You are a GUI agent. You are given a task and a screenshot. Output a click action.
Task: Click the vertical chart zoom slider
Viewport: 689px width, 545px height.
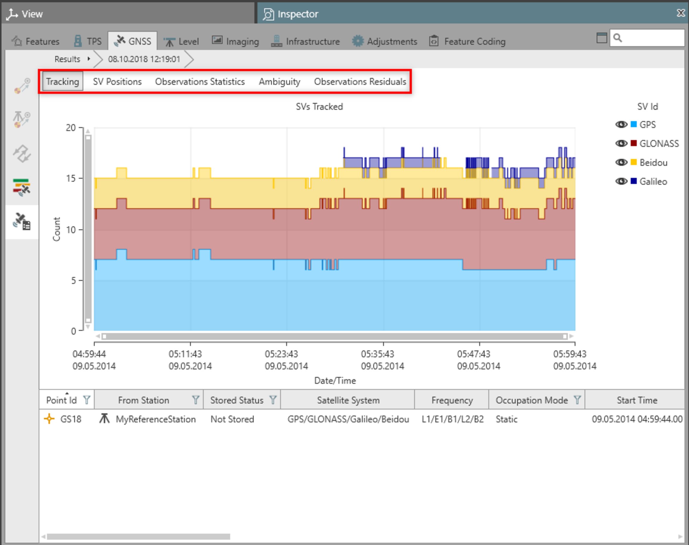[88, 229]
